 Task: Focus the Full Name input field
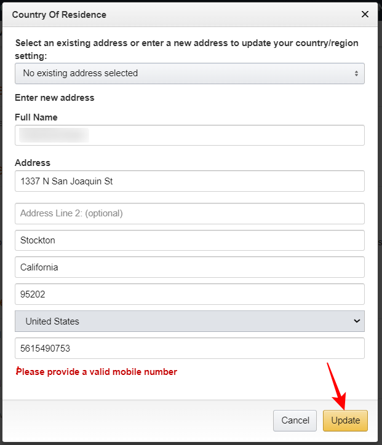tap(189, 135)
